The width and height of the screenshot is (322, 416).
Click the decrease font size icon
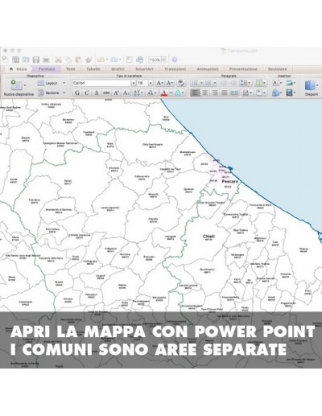point(170,83)
